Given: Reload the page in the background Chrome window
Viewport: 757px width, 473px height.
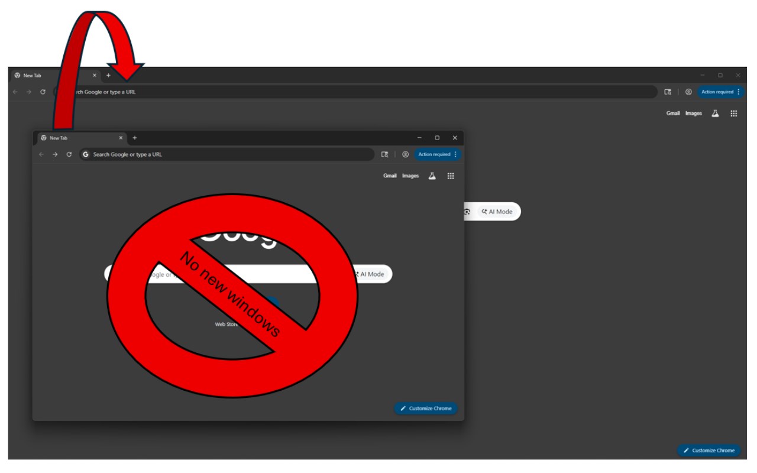Looking at the screenshot, I should pyautogui.click(x=43, y=92).
